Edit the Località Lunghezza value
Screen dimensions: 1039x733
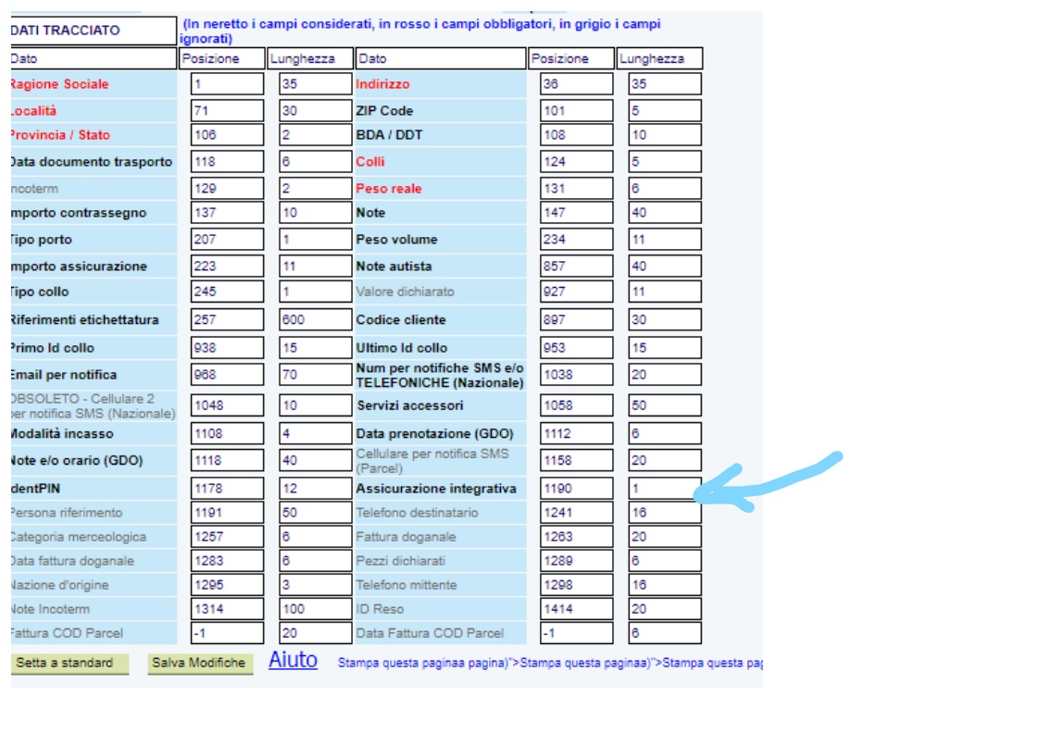click(x=316, y=110)
